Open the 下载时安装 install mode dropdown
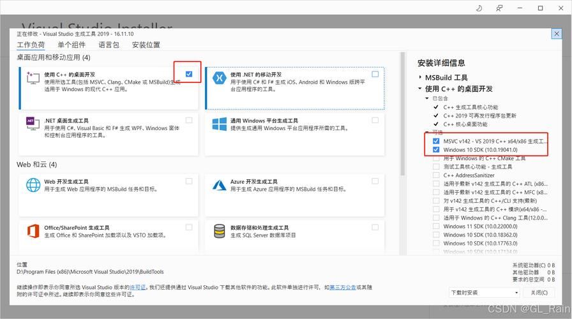Image resolution: width=572 pixels, height=319 pixels. click(x=484, y=292)
